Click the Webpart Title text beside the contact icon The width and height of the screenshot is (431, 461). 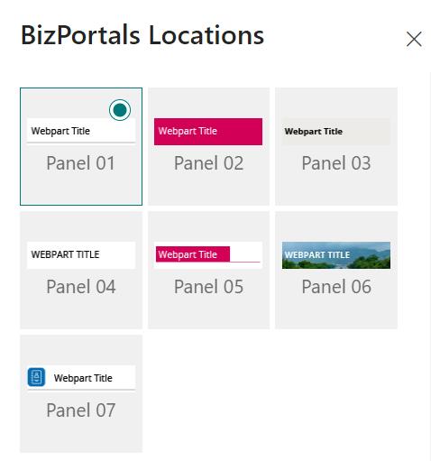pyautogui.click(x=83, y=378)
